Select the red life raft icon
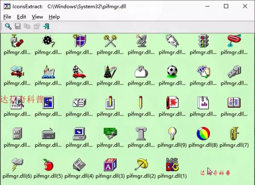 click(234, 41)
